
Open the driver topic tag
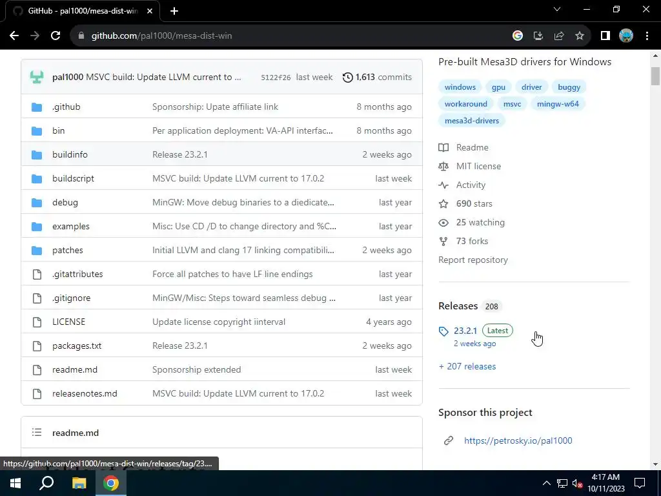tap(532, 87)
